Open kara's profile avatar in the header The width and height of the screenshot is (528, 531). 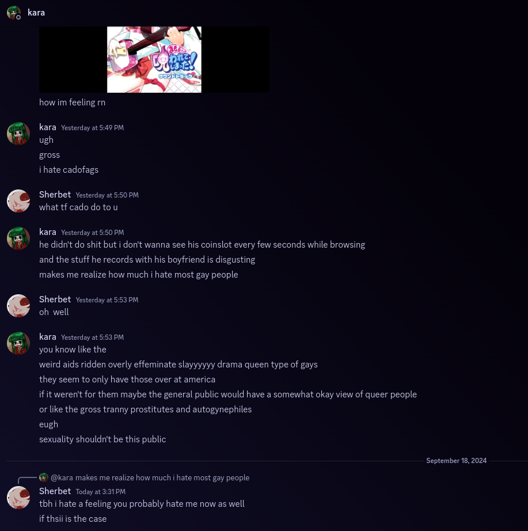coord(14,13)
